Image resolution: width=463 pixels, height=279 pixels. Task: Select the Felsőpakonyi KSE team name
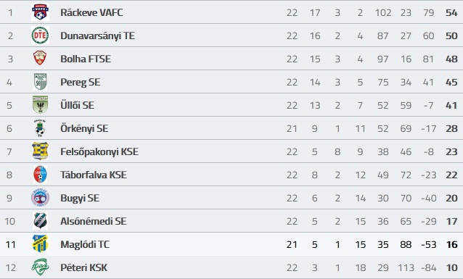(99, 151)
